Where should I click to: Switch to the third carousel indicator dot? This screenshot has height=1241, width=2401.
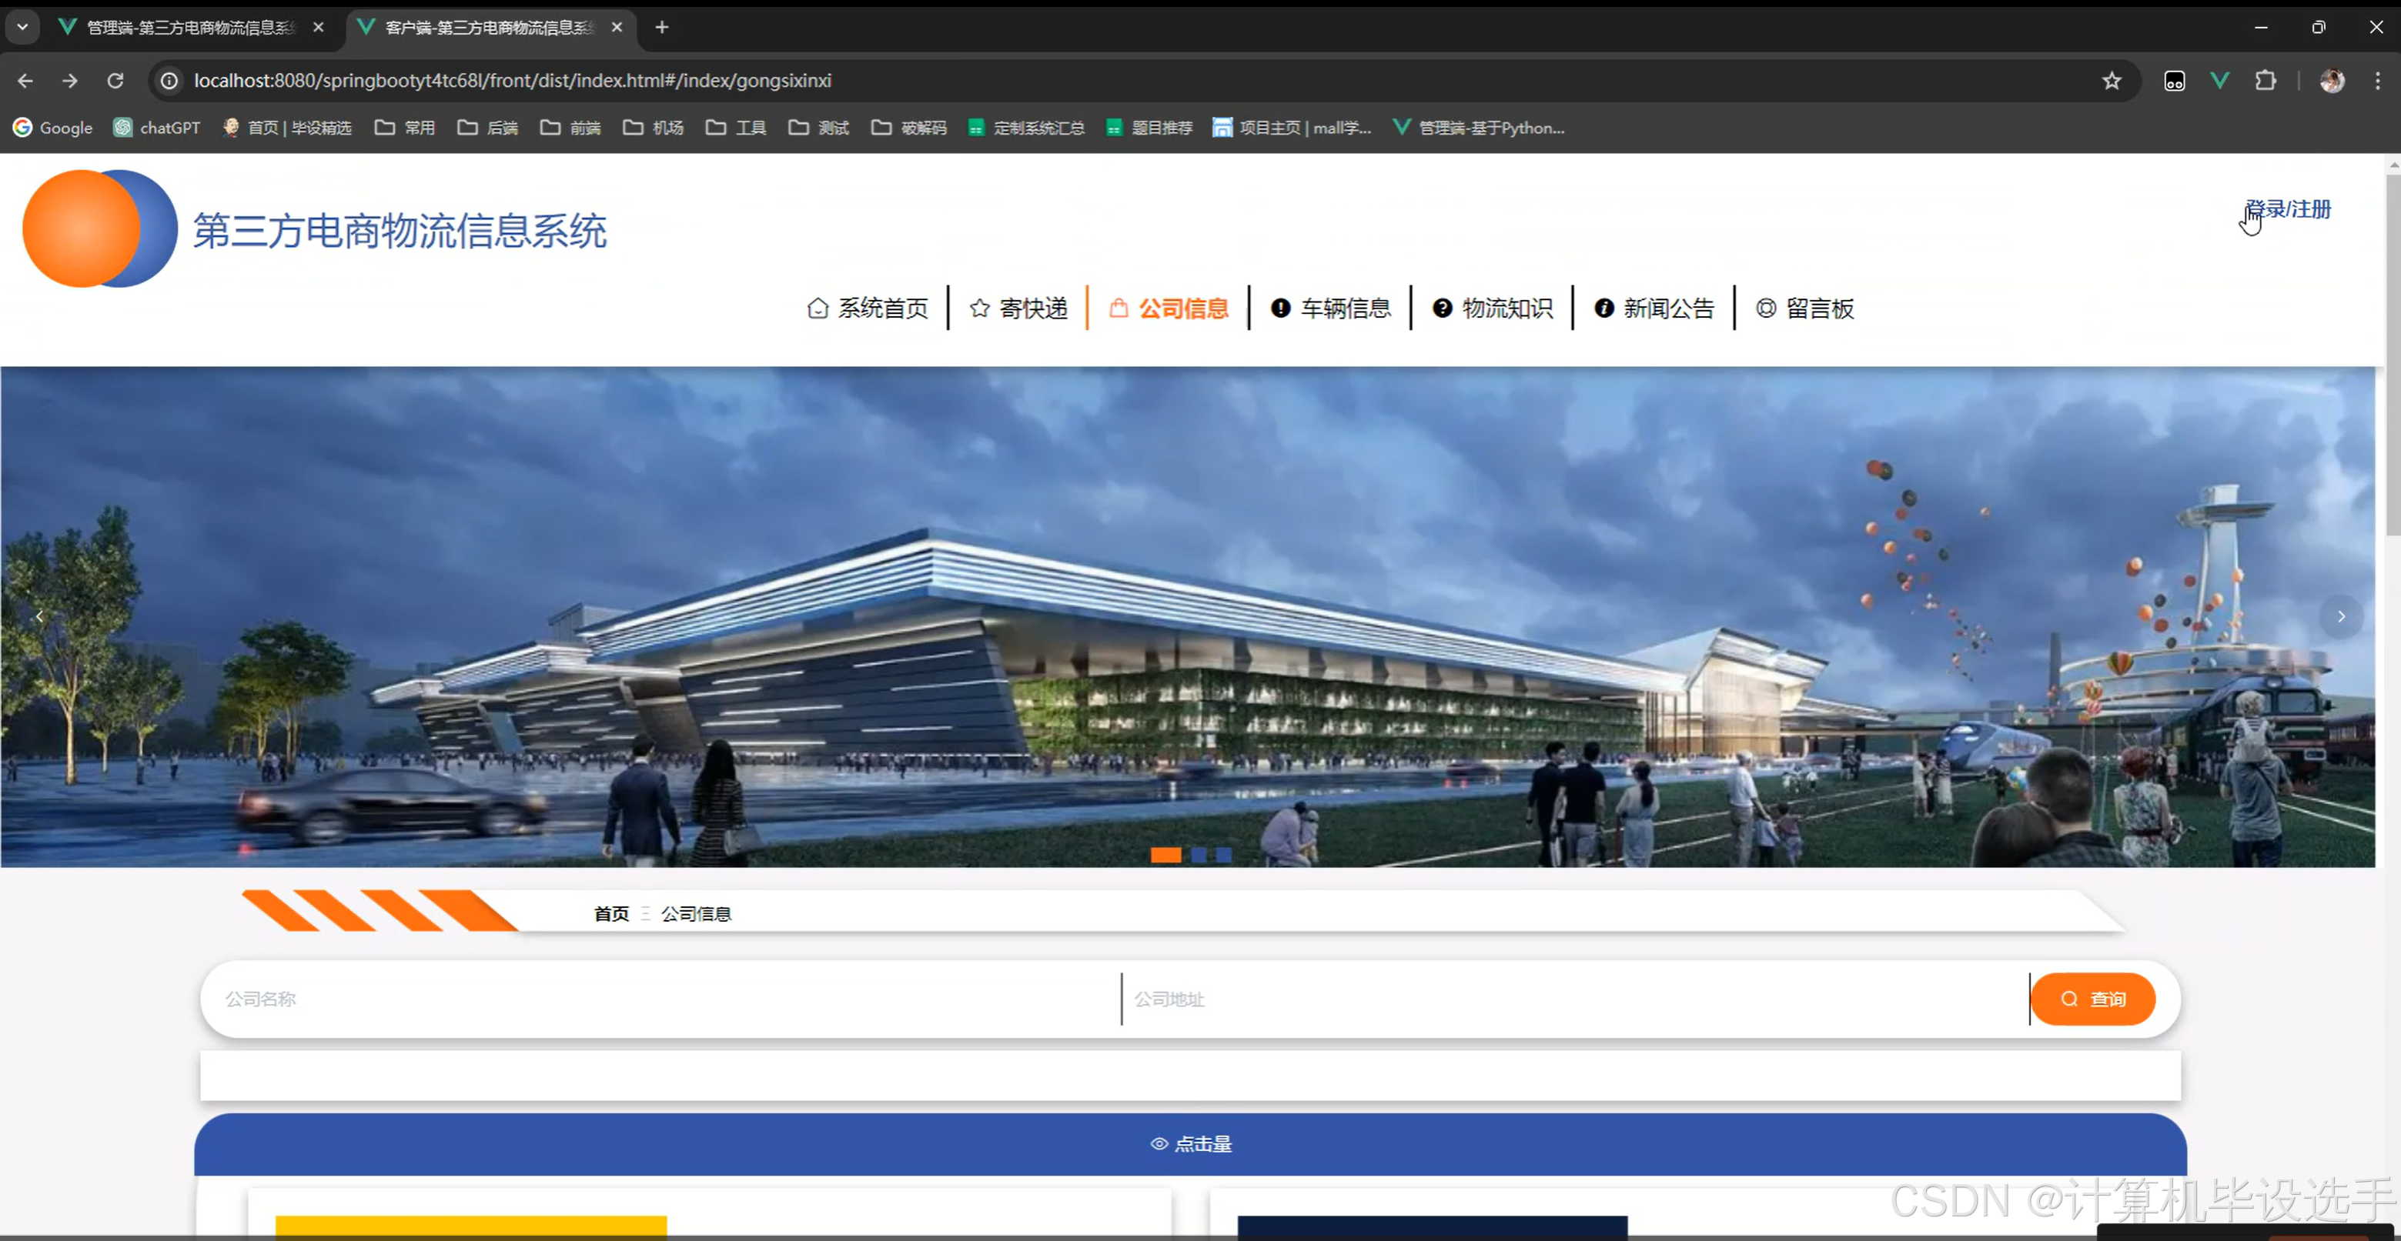(x=1223, y=854)
